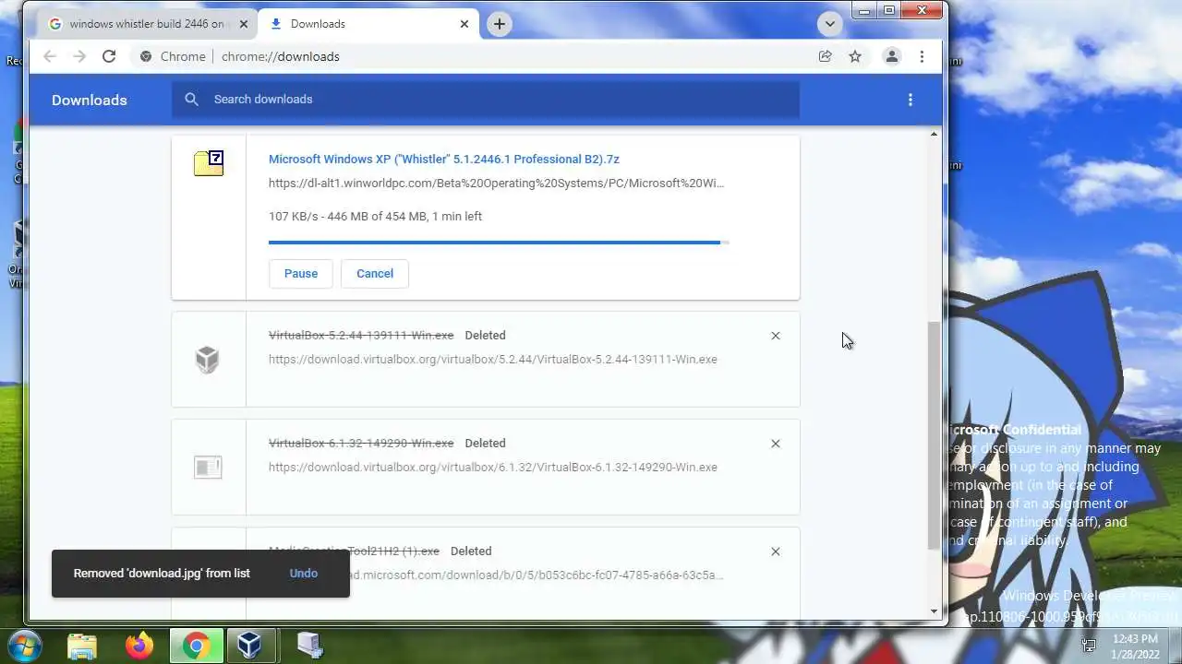Click the 7z file icon of Whistler download
Image resolution: width=1182 pixels, height=664 pixels.
[x=209, y=163]
